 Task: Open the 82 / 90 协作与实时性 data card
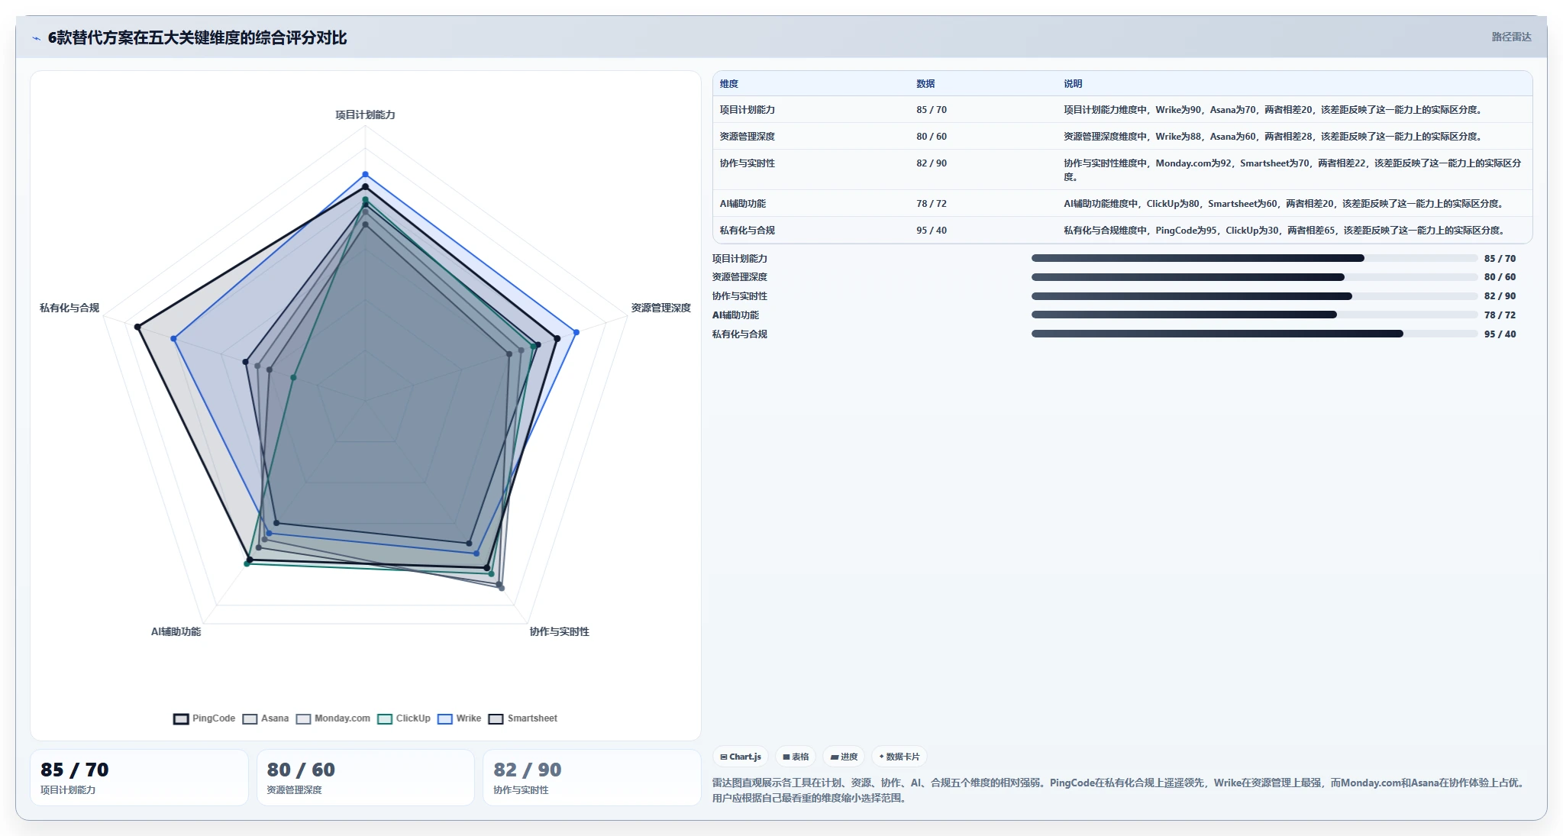coord(592,777)
